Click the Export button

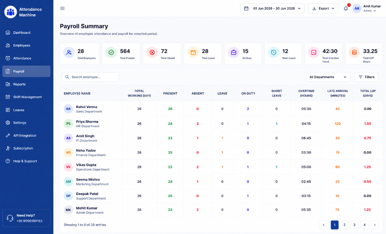(323, 8)
